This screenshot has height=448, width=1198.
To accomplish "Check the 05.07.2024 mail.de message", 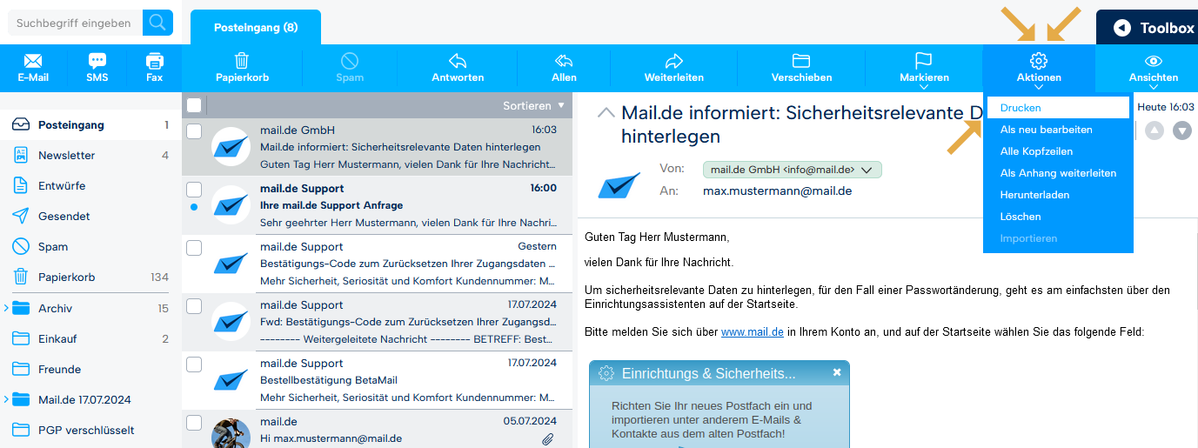I will (194, 422).
